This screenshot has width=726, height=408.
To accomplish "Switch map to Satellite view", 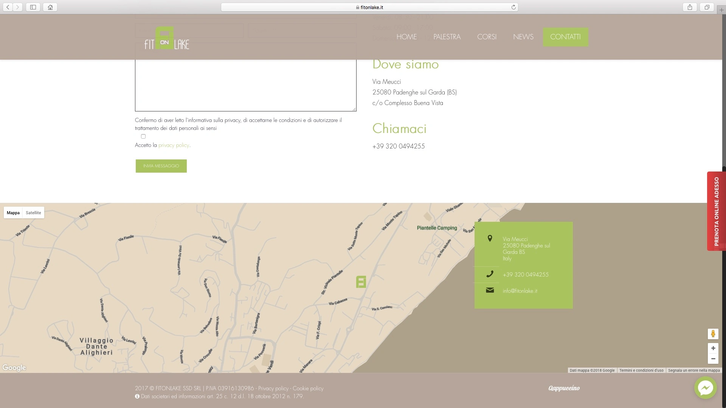I will tap(33, 213).
